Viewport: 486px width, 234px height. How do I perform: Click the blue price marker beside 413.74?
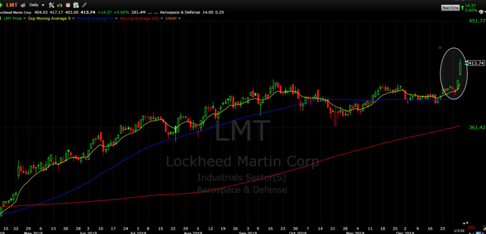(466, 63)
